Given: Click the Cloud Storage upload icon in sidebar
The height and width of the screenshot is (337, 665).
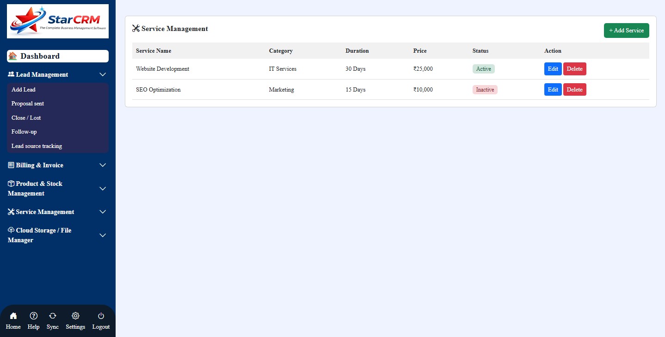Looking at the screenshot, I should tap(11, 230).
